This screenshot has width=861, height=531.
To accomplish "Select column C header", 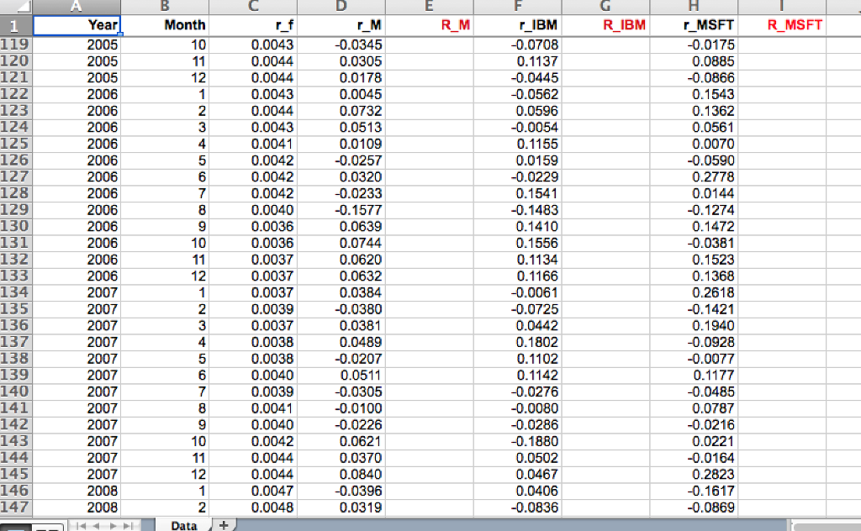I will [x=253, y=7].
